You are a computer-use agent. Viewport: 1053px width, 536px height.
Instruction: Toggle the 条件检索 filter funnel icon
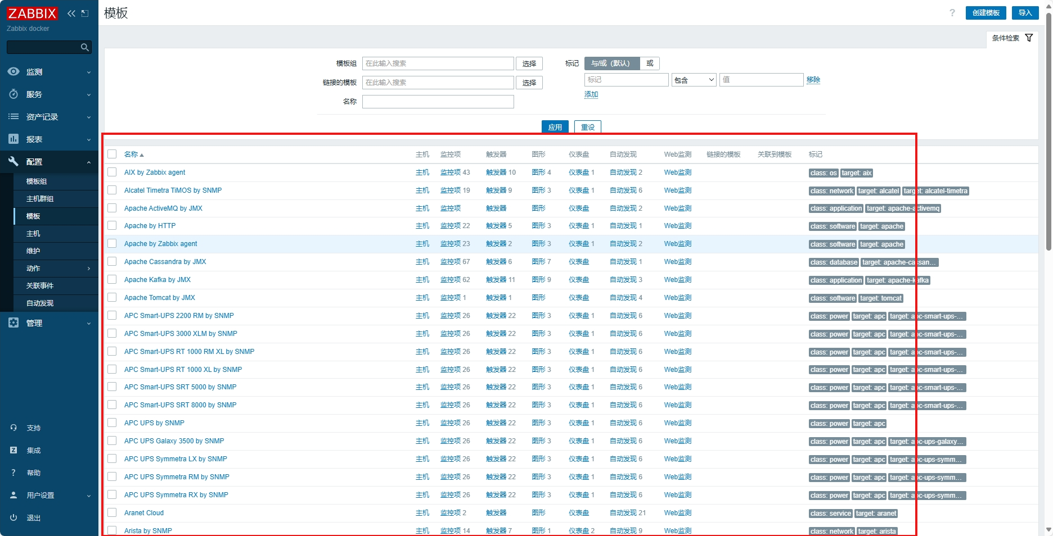(1029, 38)
